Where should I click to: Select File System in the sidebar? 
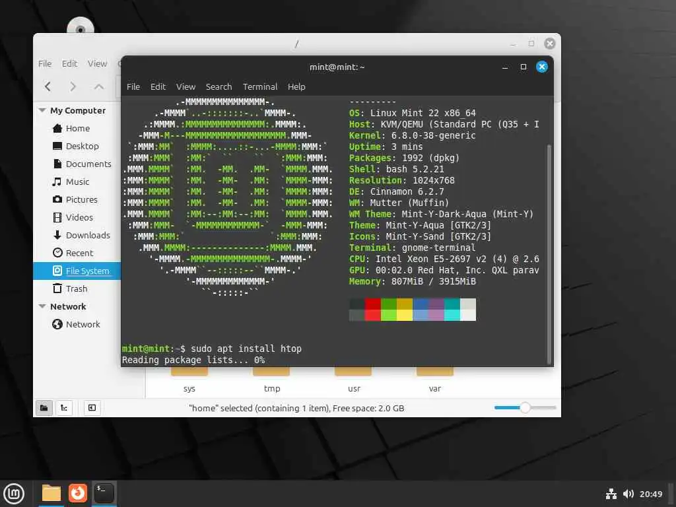tap(77, 271)
